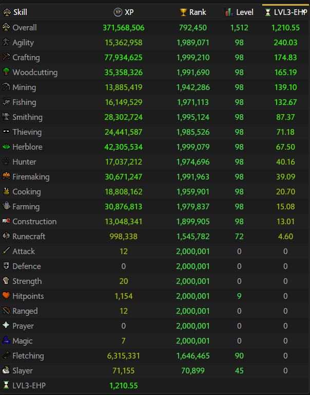Image resolution: width=310 pixels, height=395 pixels.
Task: Click Slayer rank 70,899
Action: [193, 370]
